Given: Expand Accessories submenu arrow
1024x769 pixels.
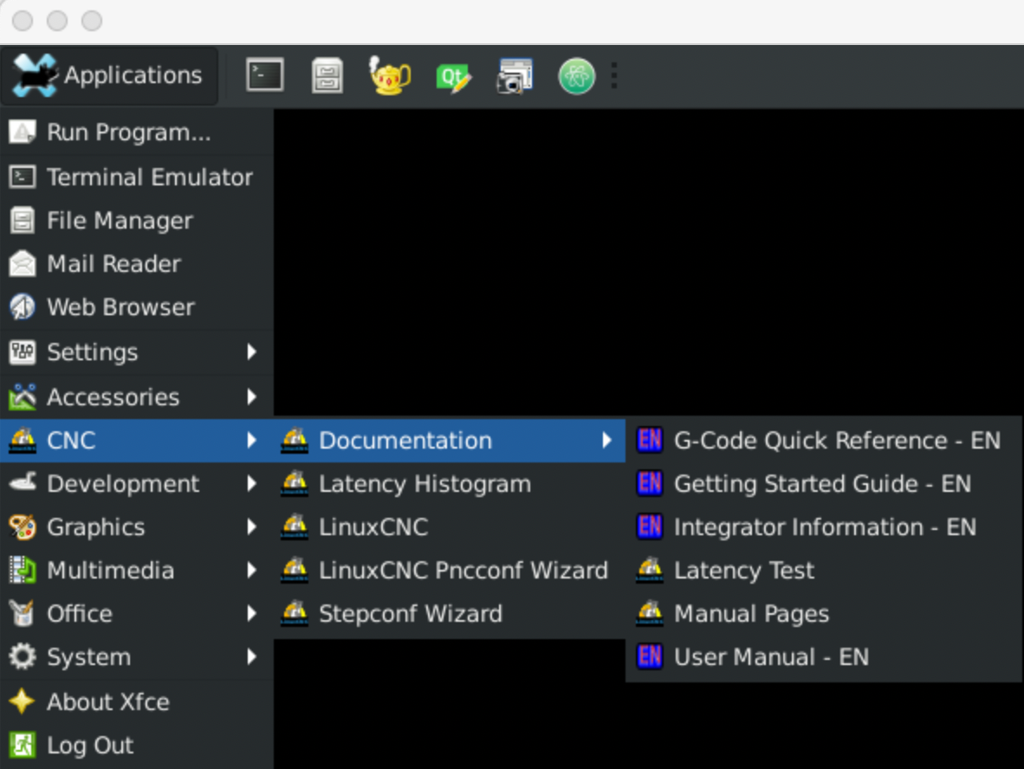Looking at the screenshot, I should pyautogui.click(x=251, y=397).
